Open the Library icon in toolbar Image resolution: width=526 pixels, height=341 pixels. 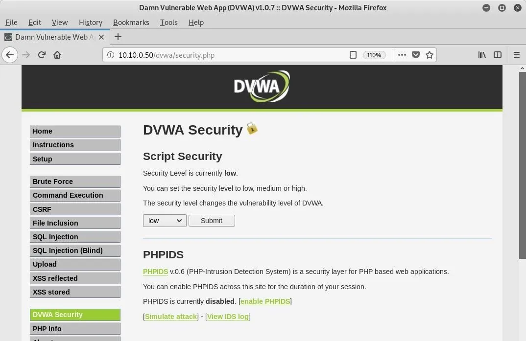(x=482, y=55)
